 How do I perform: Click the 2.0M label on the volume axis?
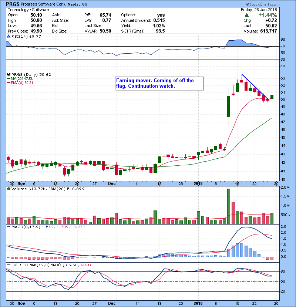point(285,188)
